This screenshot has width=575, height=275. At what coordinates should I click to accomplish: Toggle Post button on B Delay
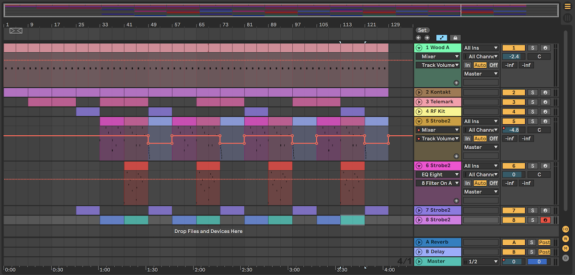(544, 252)
